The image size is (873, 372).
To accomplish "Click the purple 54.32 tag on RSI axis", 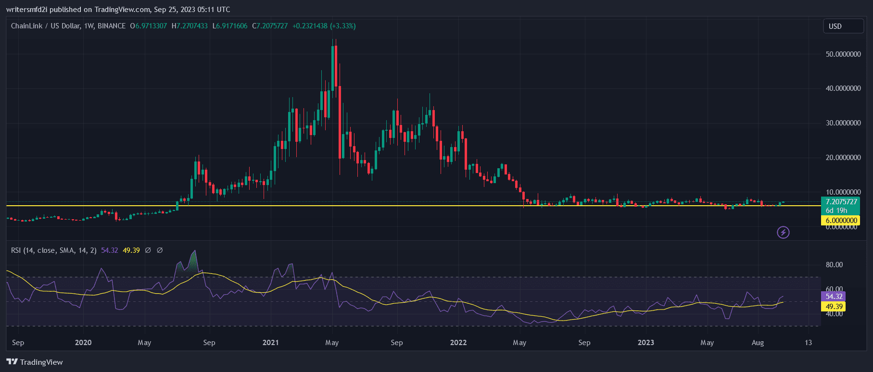I will tap(834, 297).
